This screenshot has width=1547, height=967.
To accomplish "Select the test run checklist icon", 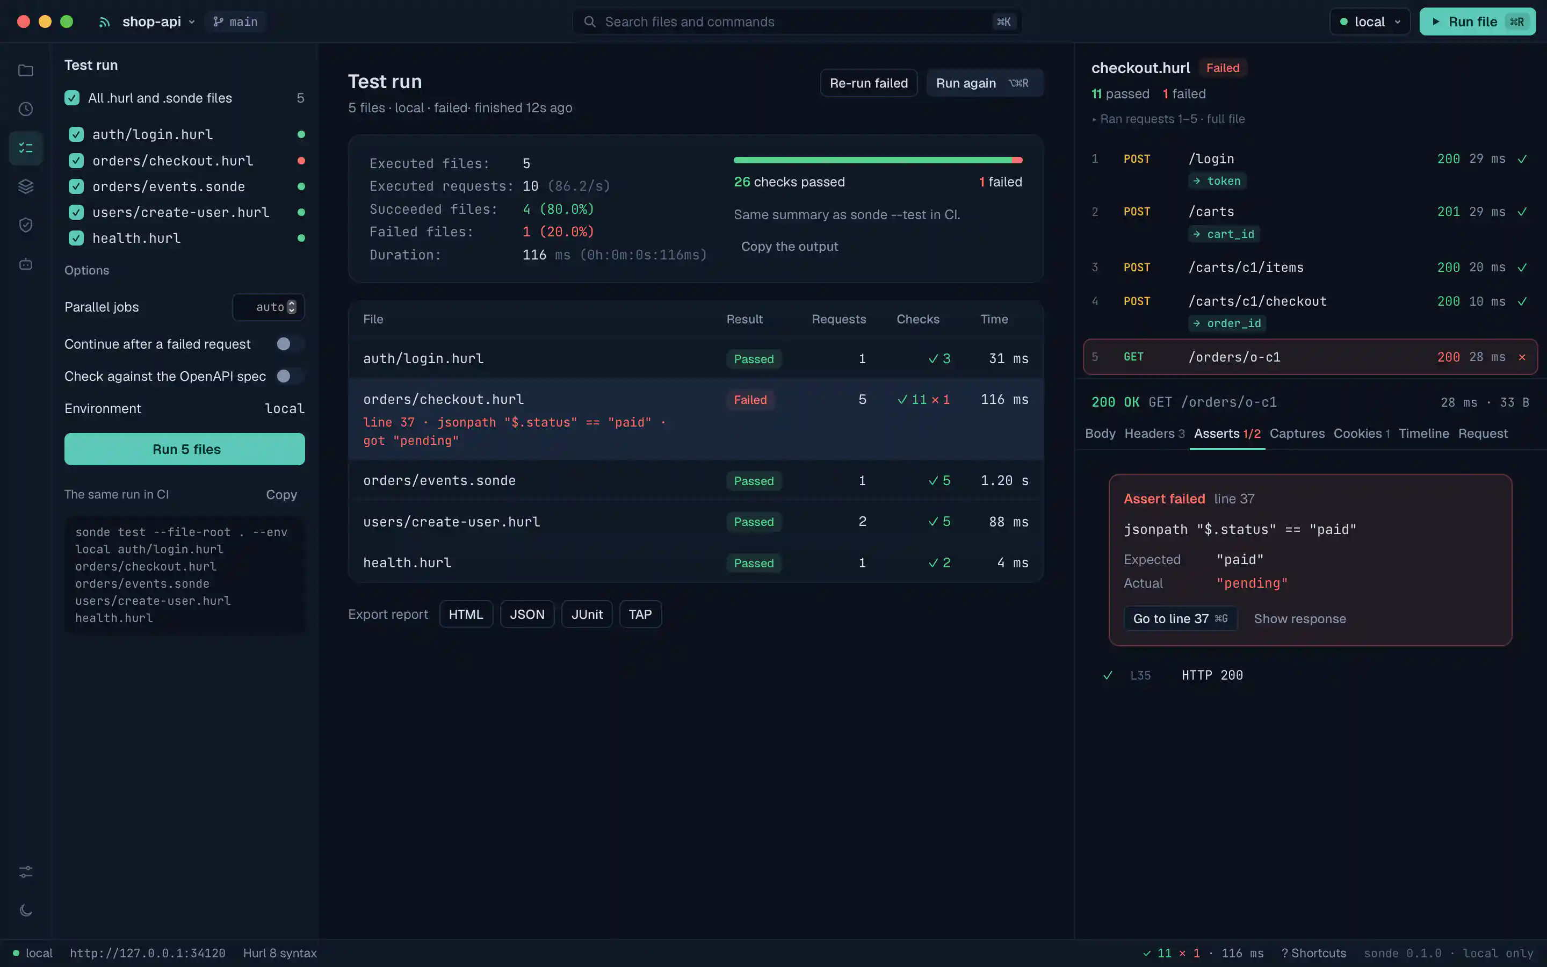I will pos(26,148).
